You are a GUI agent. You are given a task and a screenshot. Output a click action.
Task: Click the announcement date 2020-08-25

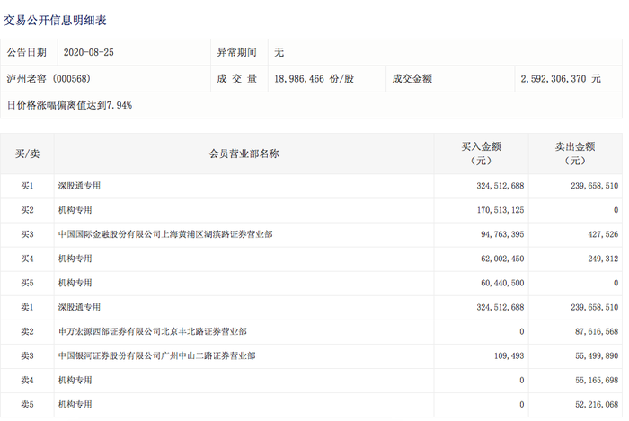click(x=90, y=53)
